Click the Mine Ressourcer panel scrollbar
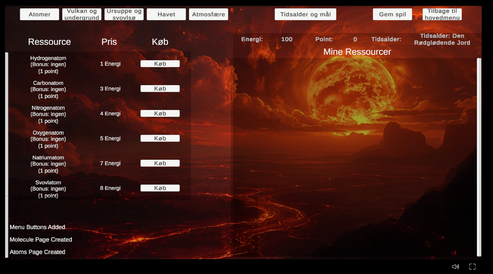 [x=479, y=157]
